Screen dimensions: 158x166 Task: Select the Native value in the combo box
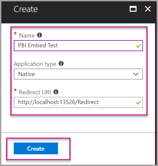point(27,74)
